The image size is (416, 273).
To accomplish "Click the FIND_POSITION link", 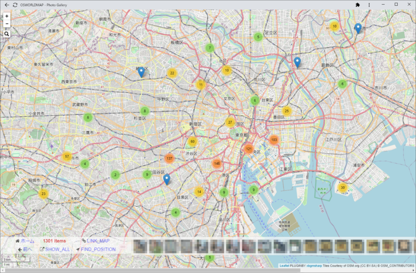I will [96, 250].
